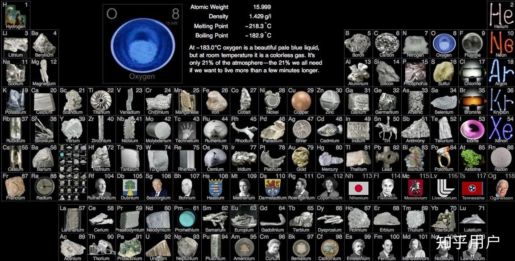Click the Lithium element tile
The image size is (515, 261).
point(16,44)
